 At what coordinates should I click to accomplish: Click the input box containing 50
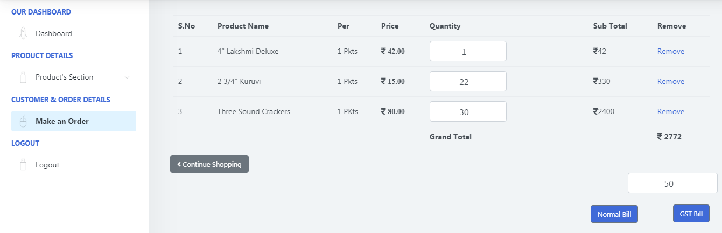pos(672,183)
